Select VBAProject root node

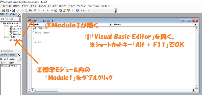point(12,23)
